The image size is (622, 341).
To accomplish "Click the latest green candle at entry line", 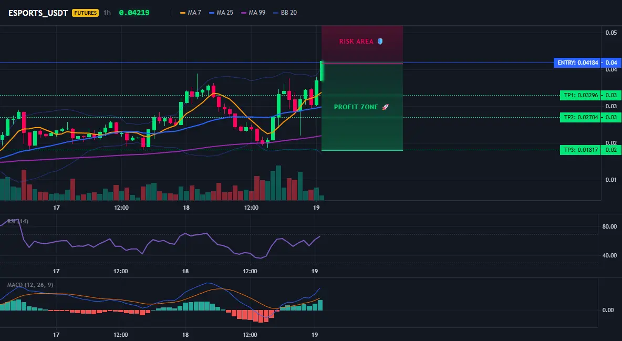I will click(x=322, y=71).
